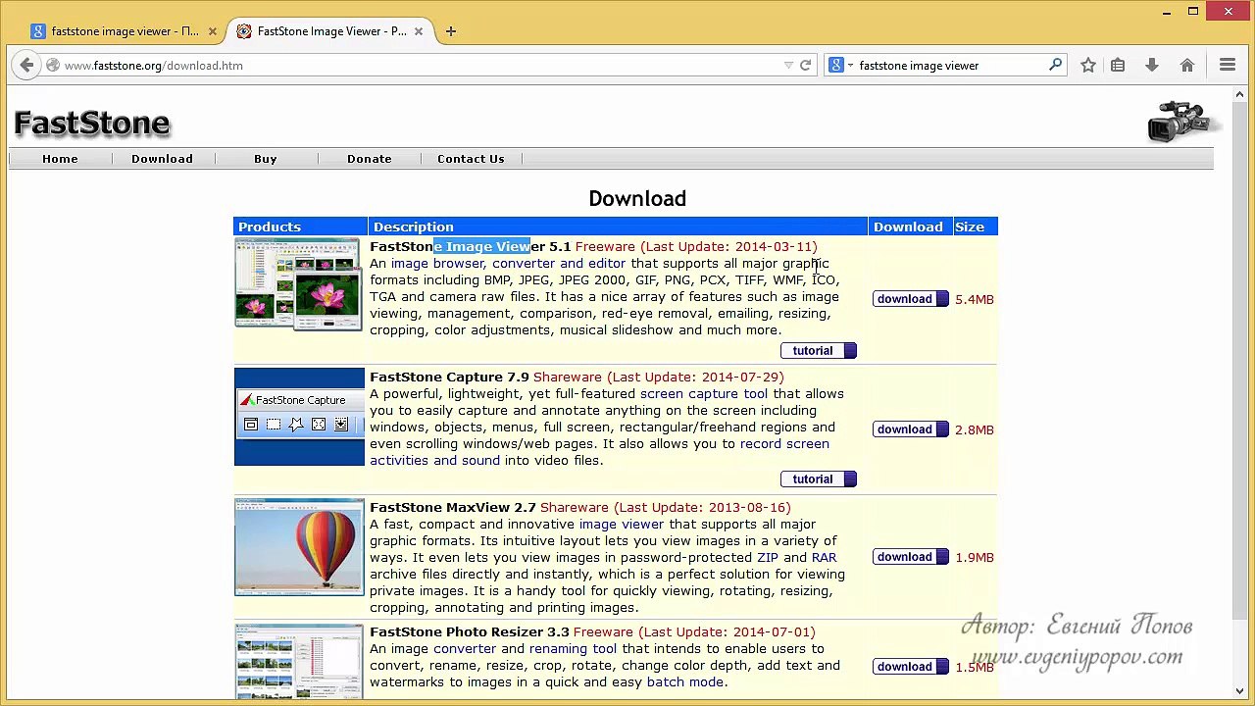1255x706 pixels.
Task: Download FastStone Image Viewer 5.1
Action: 911,299
